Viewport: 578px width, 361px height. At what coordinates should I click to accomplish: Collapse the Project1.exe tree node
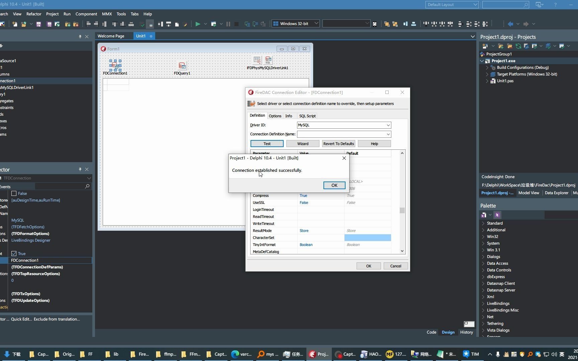pos(482,61)
